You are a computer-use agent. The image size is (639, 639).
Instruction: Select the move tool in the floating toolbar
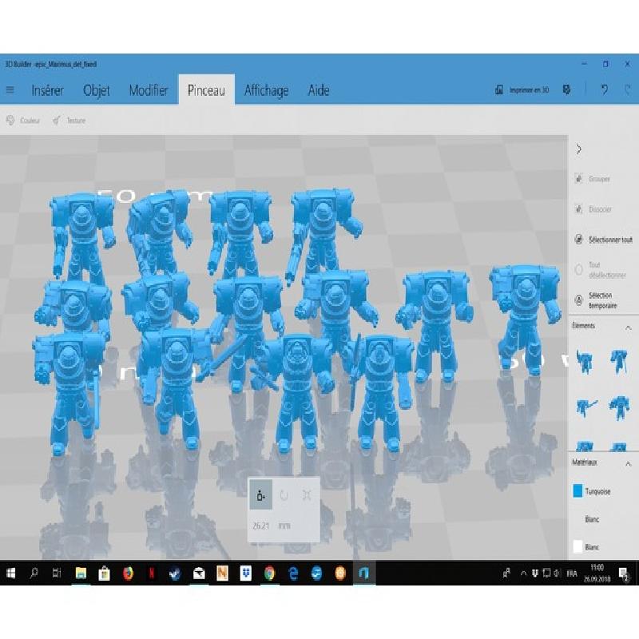[261, 494]
